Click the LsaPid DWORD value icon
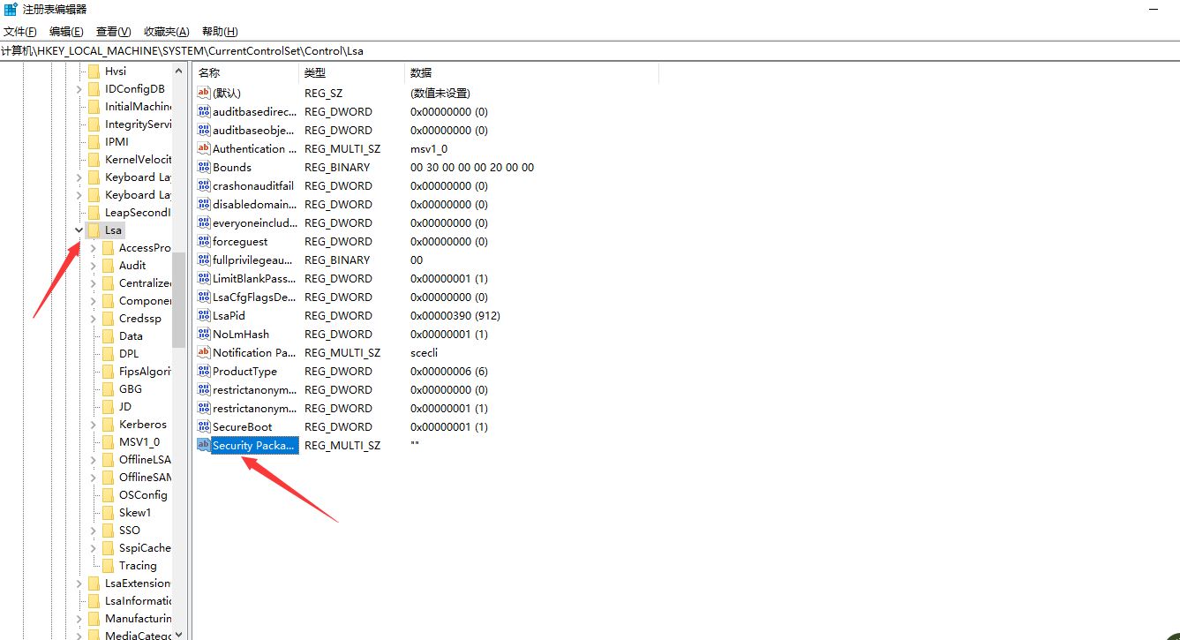Image resolution: width=1180 pixels, height=640 pixels. pos(204,316)
